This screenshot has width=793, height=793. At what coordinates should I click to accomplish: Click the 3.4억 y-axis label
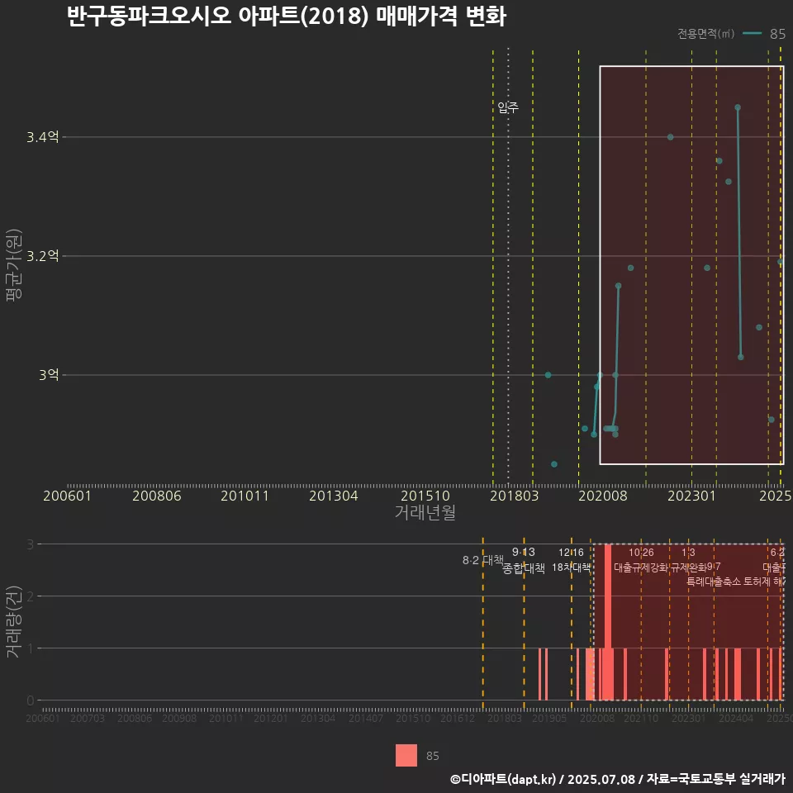42,137
